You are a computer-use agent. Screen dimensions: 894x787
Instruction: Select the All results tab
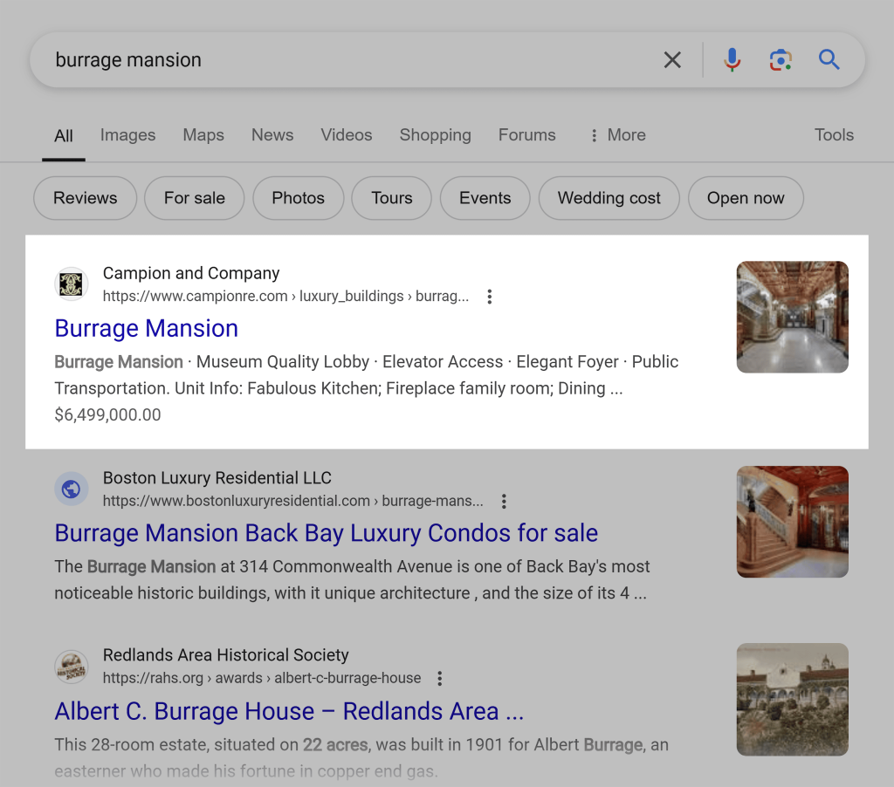(63, 135)
